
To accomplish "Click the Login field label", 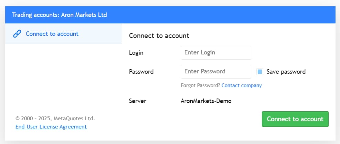I will [x=136, y=53].
